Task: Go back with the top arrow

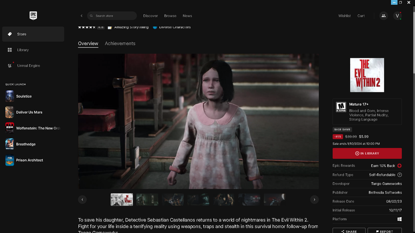Action: [82, 16]
